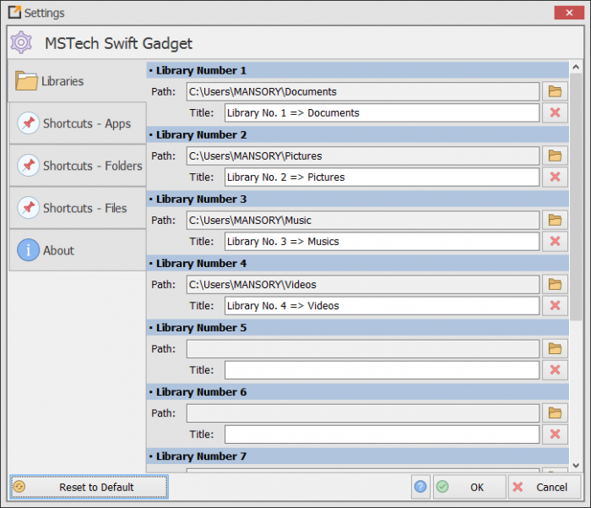Image resolution: width=591 pixels, height=508 pixels.
Task: Browse folder for Library Number 2 path
Action: [x=555, y=156]
